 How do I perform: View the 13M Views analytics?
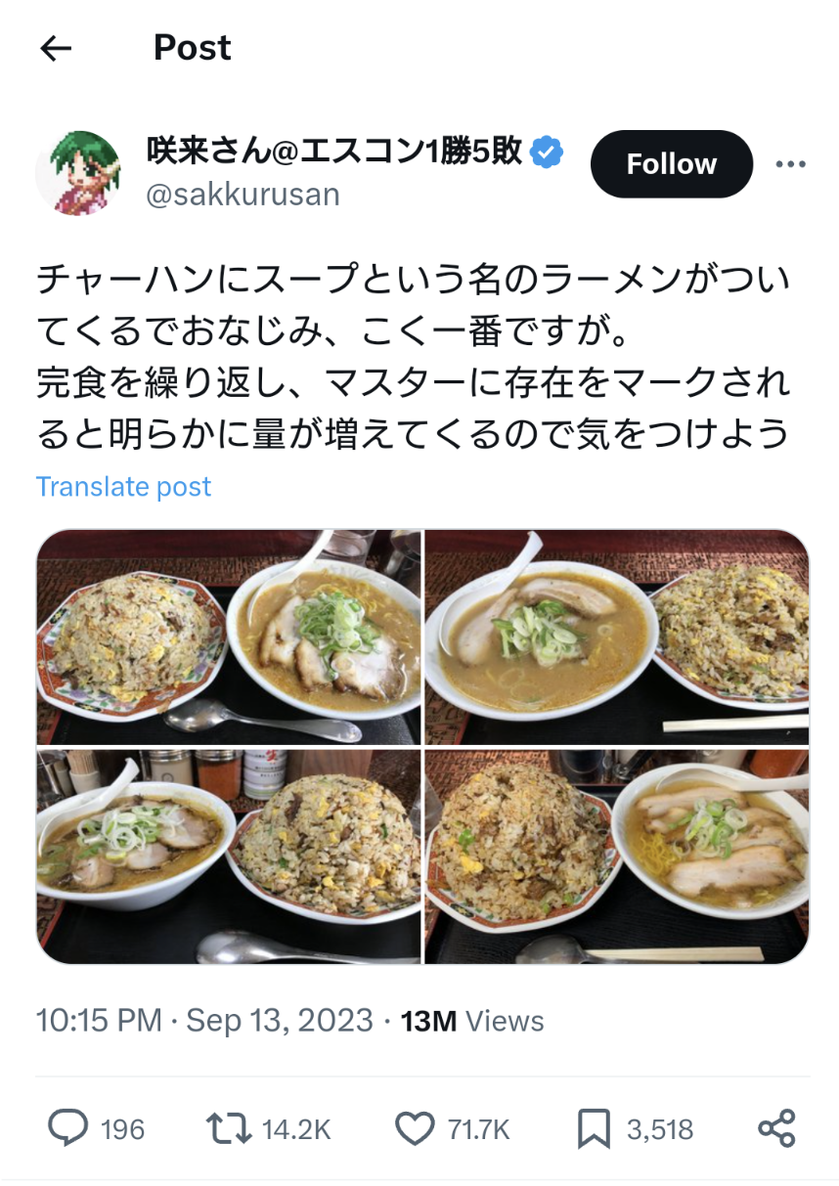472,1021
